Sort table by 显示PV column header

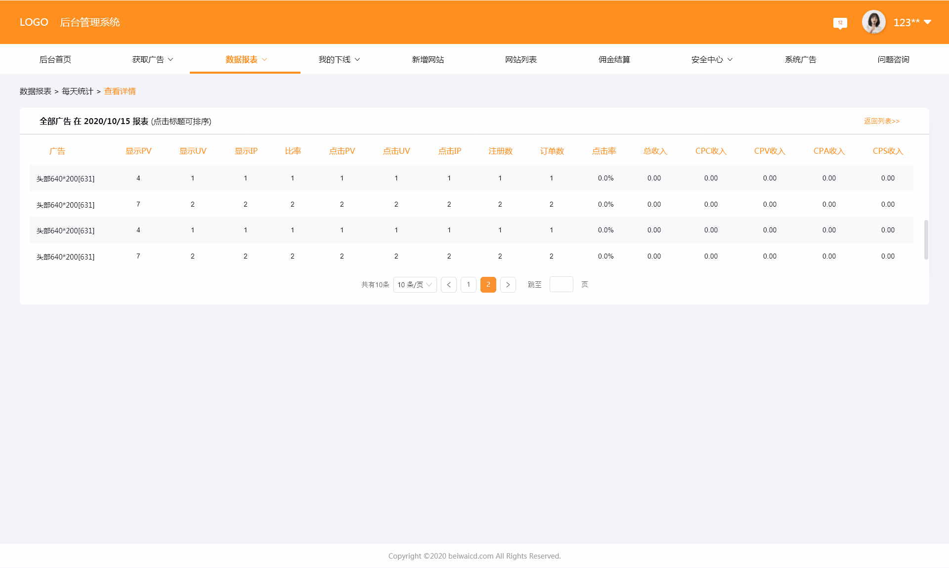coord(138,151)
